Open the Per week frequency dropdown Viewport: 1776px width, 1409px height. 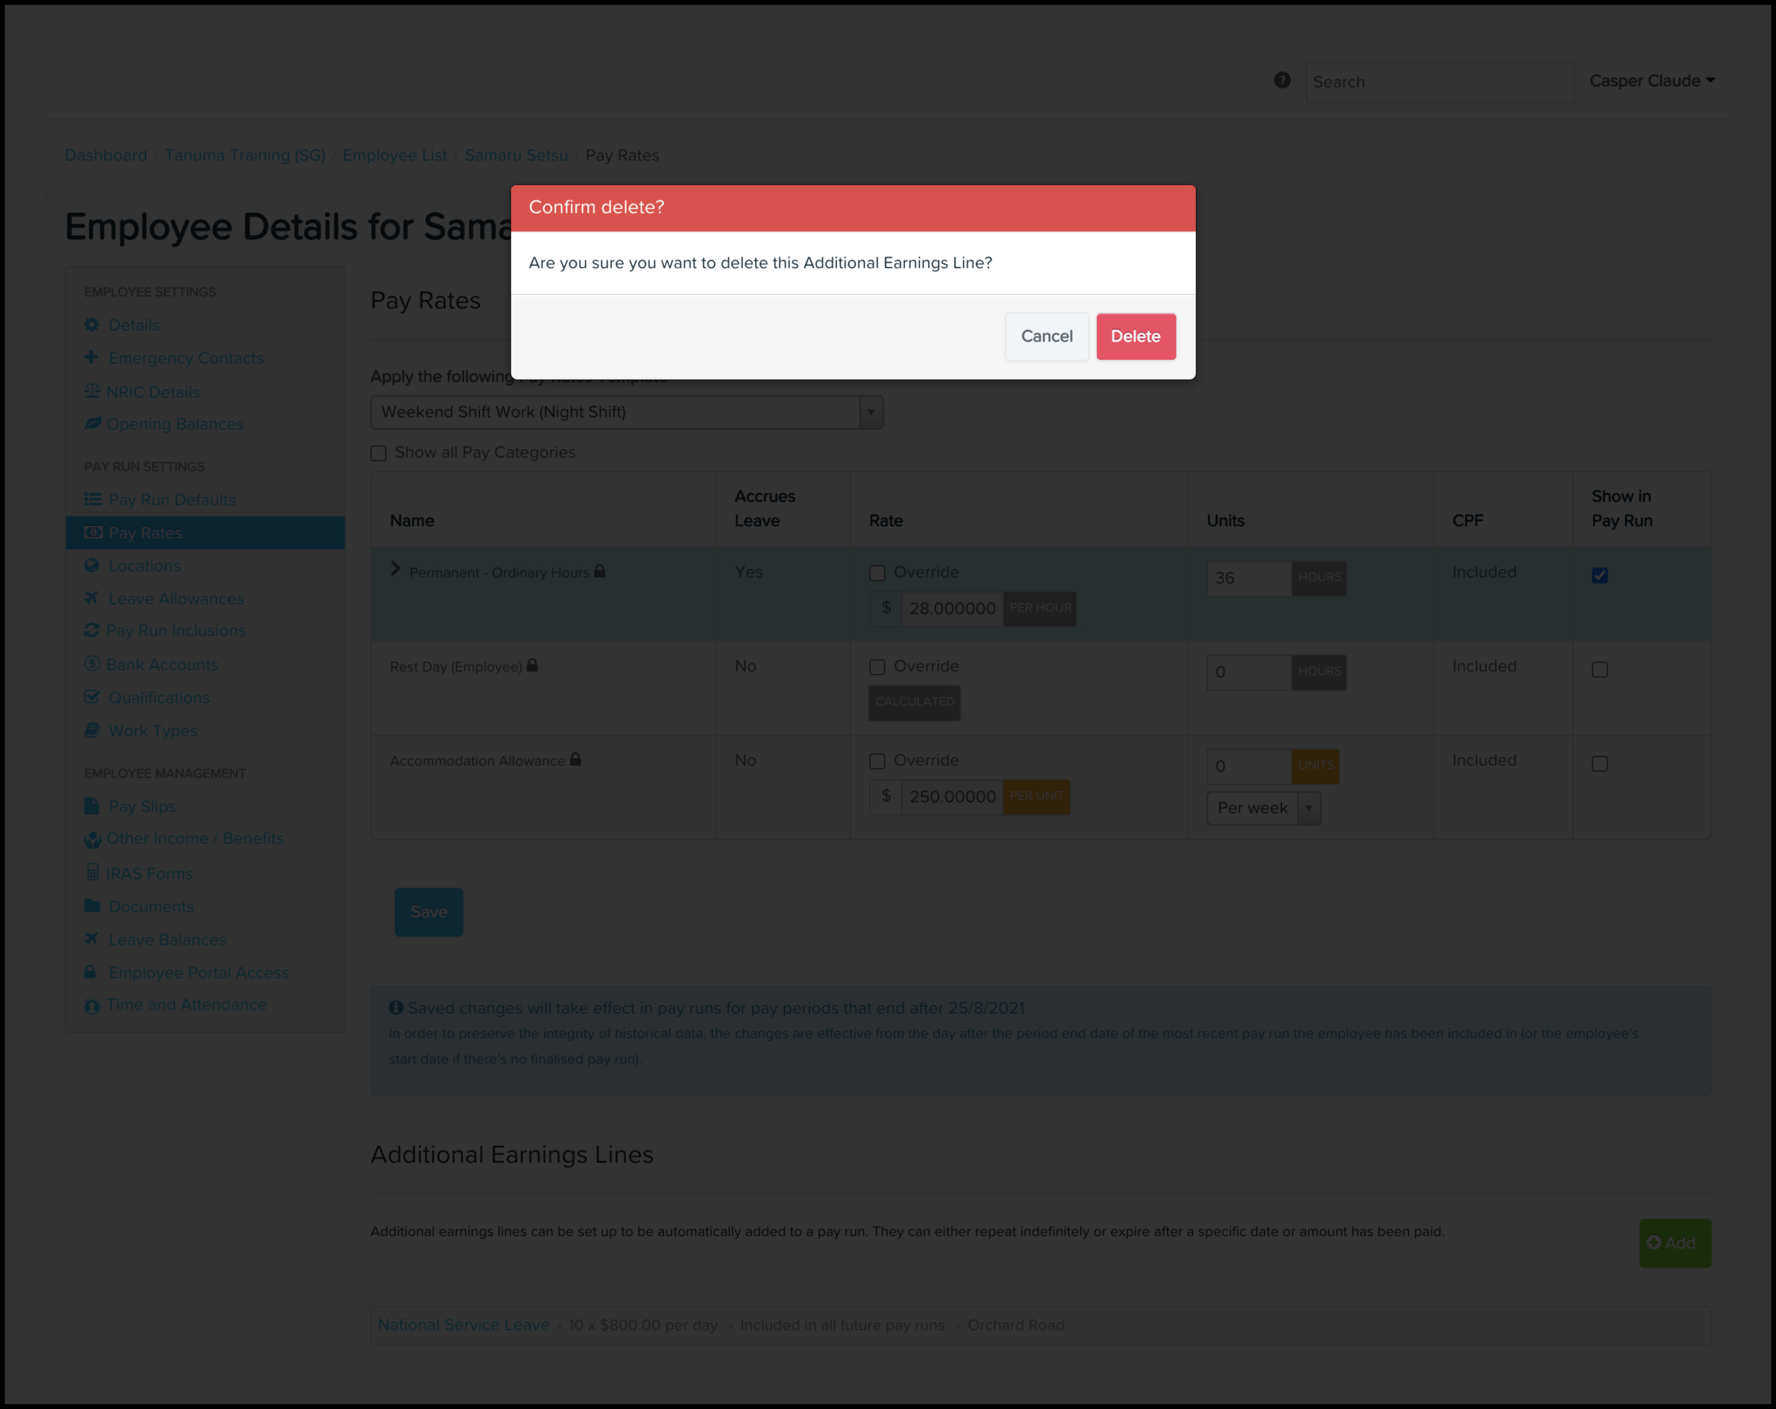(1263, 808)
